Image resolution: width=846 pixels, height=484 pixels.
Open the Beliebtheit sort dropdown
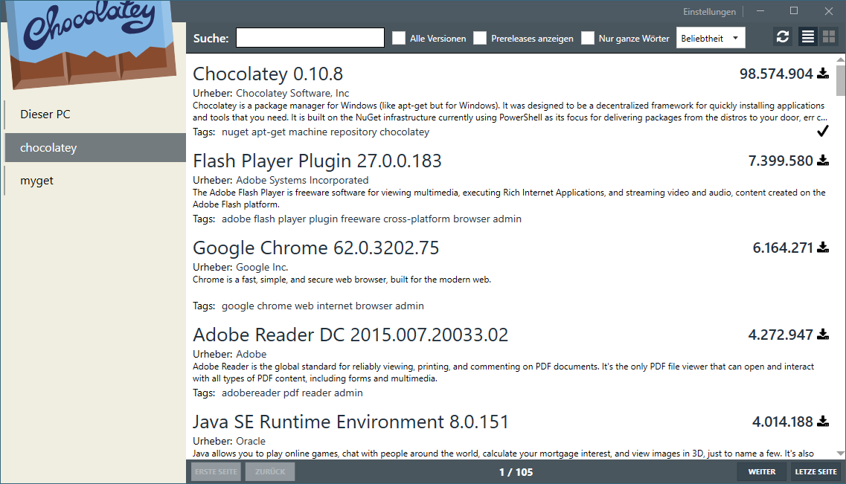click(711, 38)
